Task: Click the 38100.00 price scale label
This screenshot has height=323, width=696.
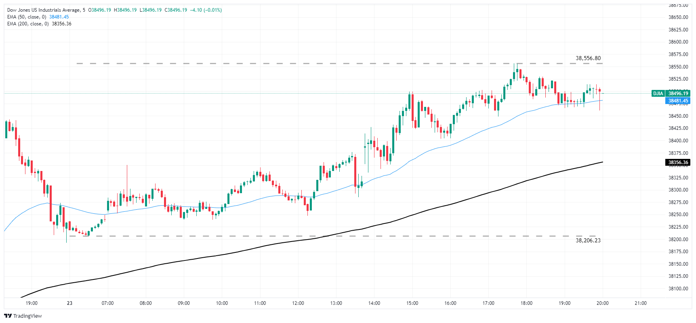Action: click(678, 289)
